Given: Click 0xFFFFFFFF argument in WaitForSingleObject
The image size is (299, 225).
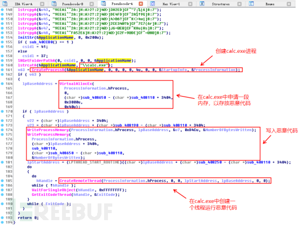Looking at the screenshot, I should point(111,190).
